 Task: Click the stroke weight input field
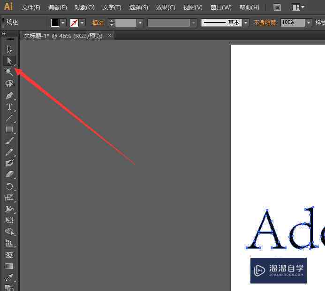point(126,22)
